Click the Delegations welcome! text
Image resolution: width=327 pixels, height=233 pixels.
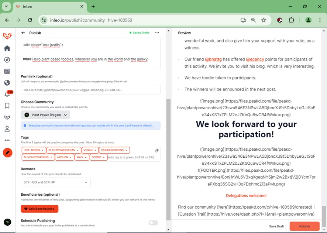246,196
